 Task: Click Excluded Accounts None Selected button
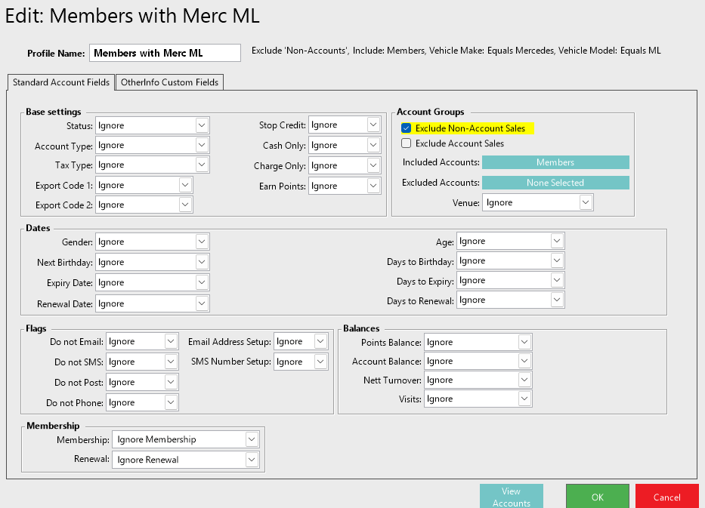555,183
